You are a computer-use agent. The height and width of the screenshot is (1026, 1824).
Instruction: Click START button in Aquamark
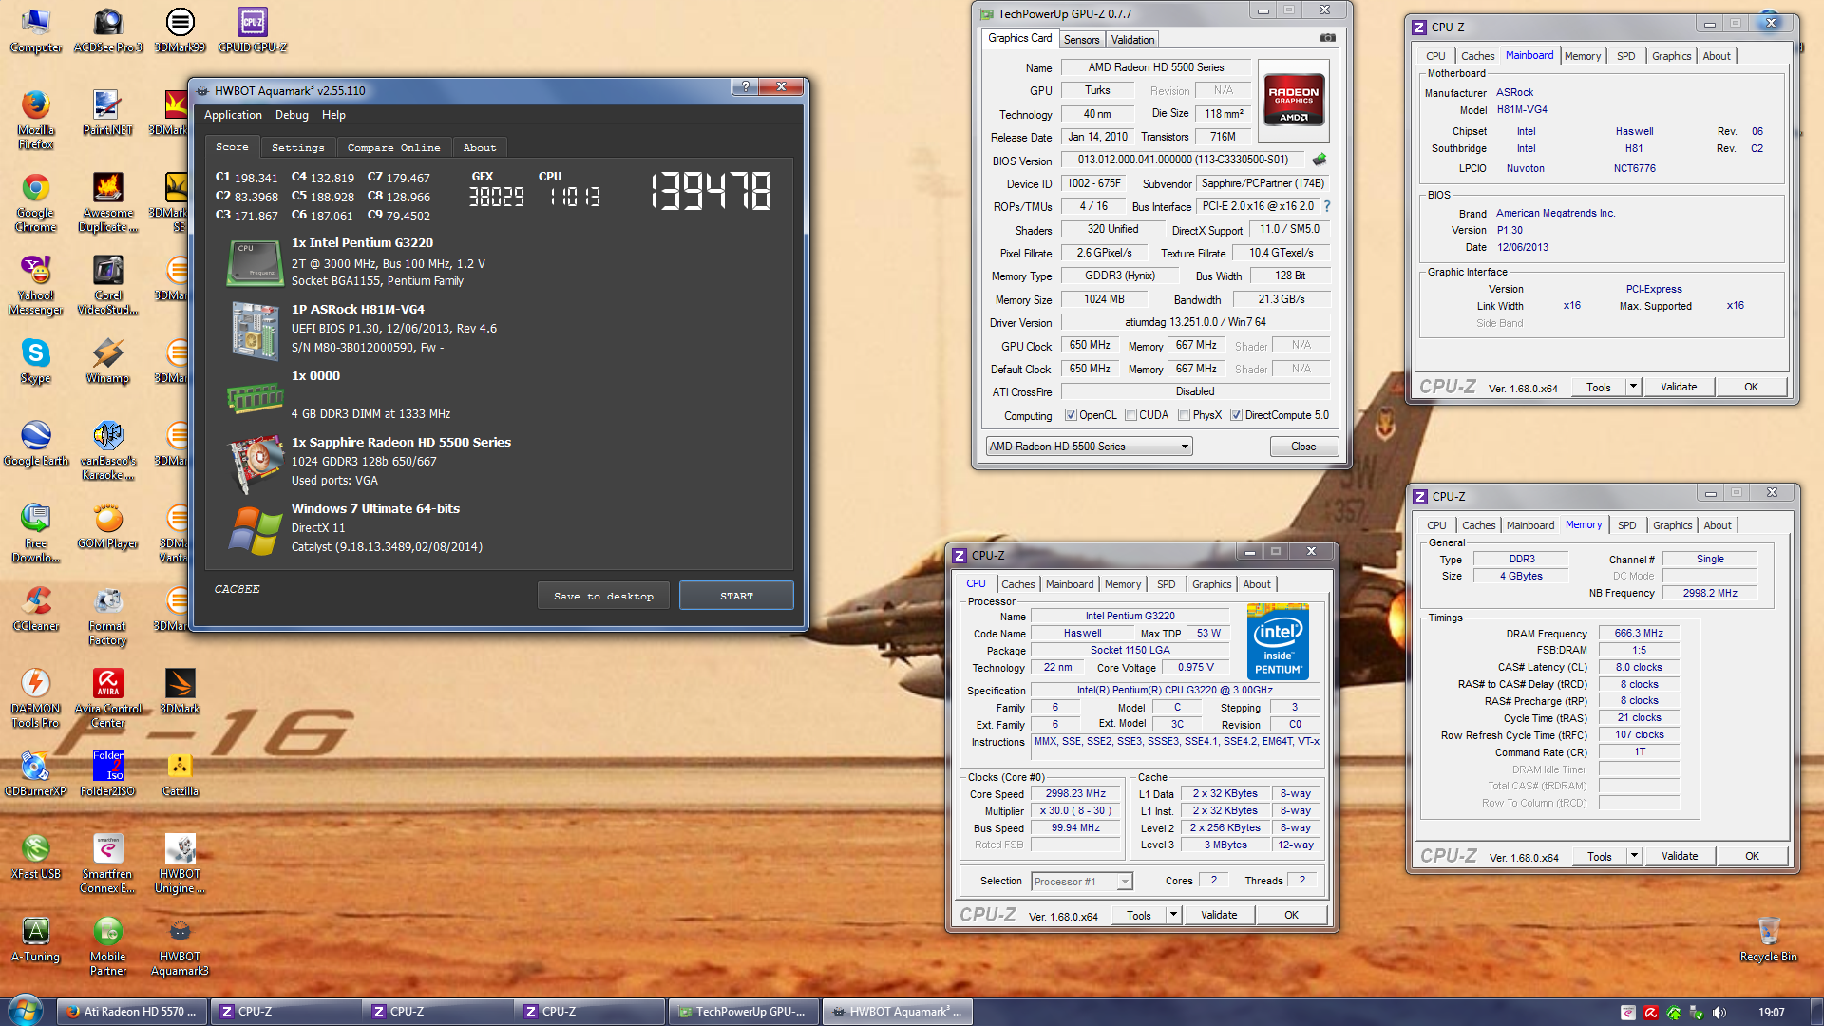(736, 596)
